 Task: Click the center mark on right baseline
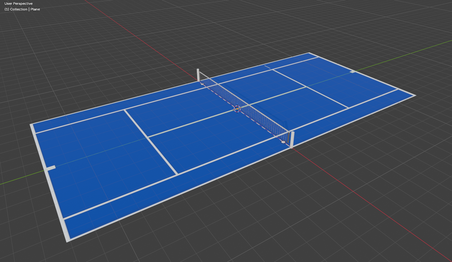tap(352, 72)
